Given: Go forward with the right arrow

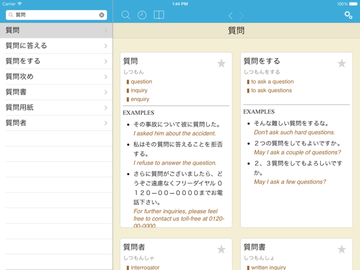Looking at the screenshot, I should pos(242,16).
